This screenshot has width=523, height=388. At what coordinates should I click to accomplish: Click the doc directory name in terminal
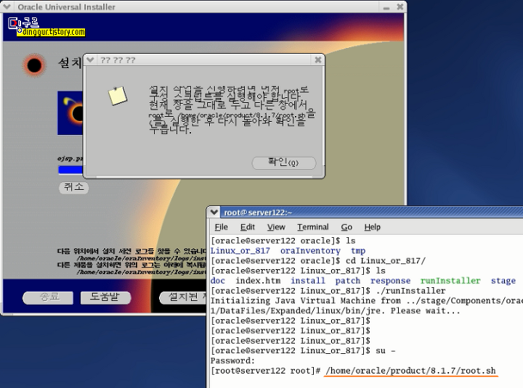click(x=218, y=281)
